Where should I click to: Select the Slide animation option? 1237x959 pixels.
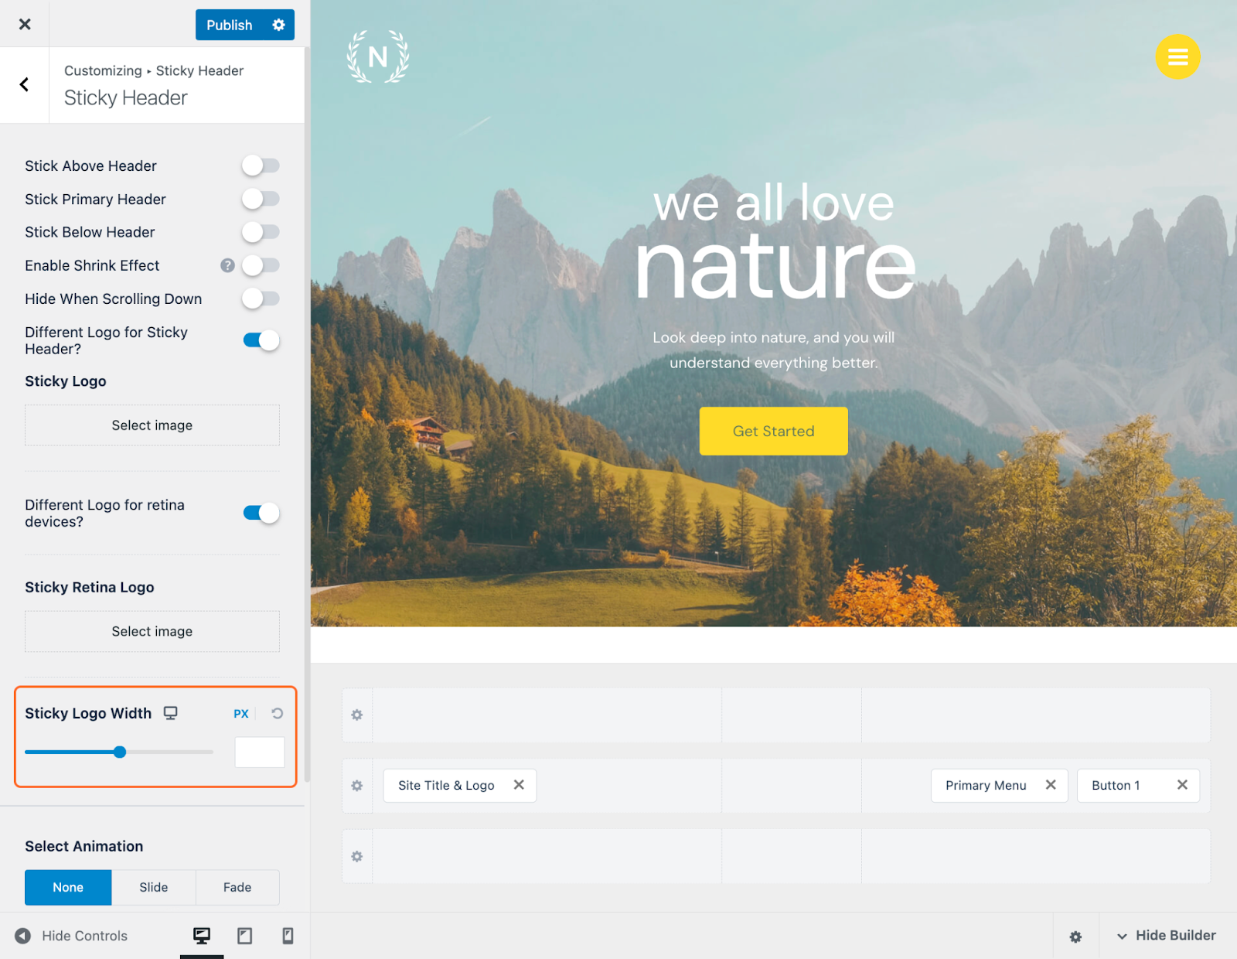[x=153, y=887]
